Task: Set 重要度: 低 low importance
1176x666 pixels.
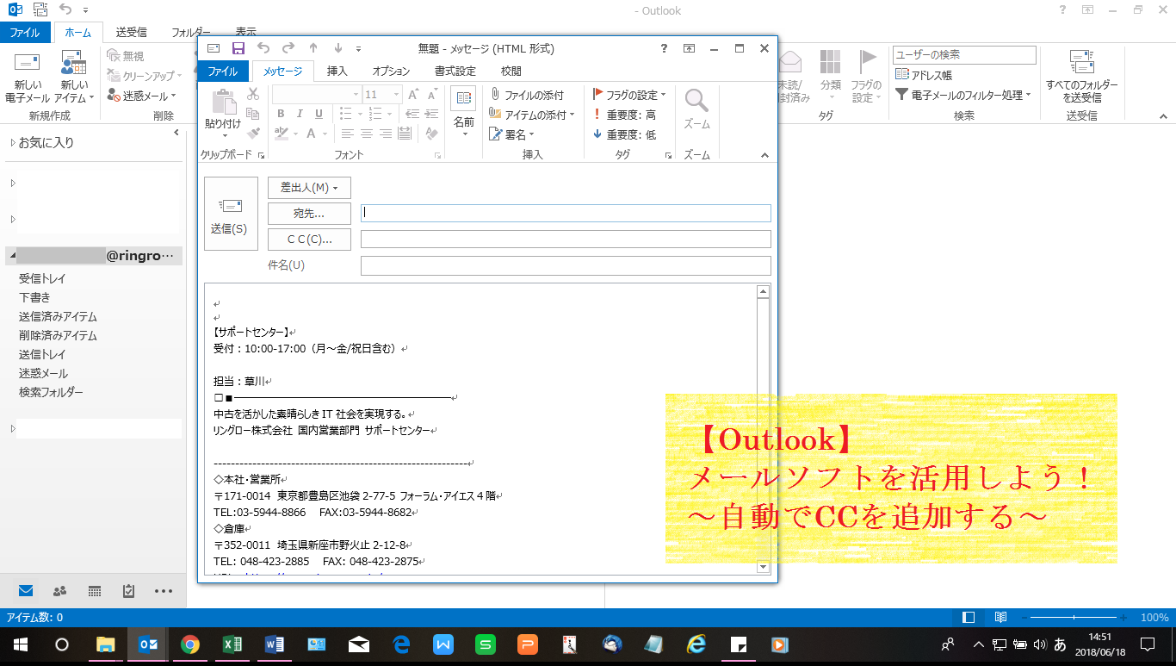Action: pyautogui.click(x=624, y=134)
